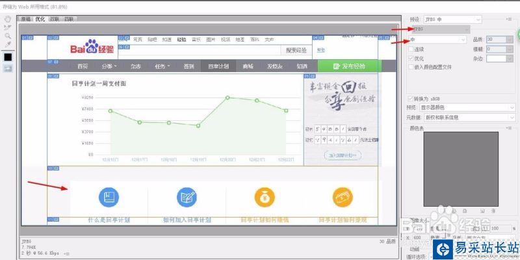
Task: Click the 品质 value field showing 30
Action: [496, 40]
